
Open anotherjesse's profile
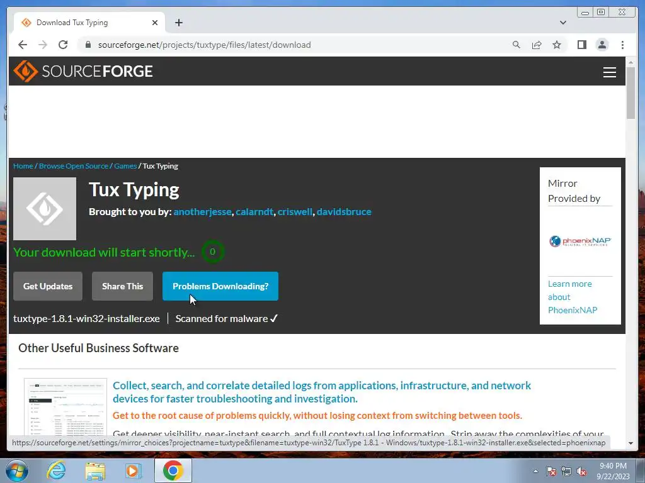coord(202,211)
